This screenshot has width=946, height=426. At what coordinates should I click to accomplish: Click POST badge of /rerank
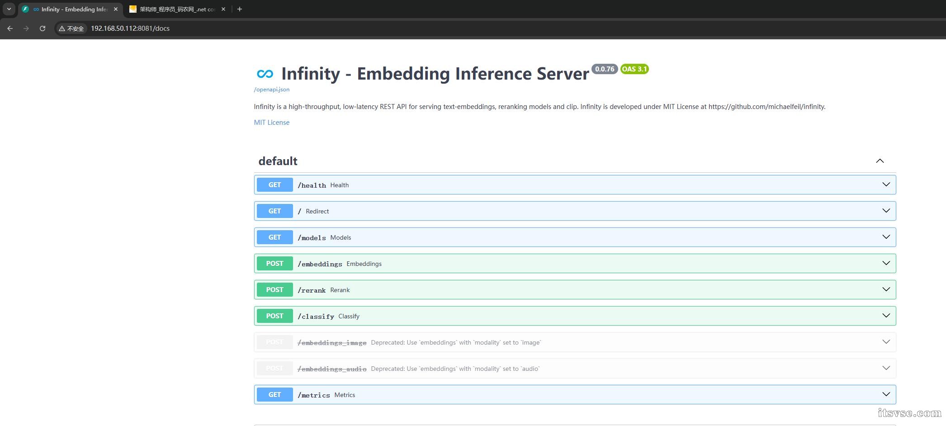click(275, 289)
